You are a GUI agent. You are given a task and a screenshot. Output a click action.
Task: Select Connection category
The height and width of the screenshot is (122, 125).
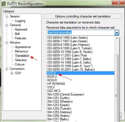pos(17,69)
